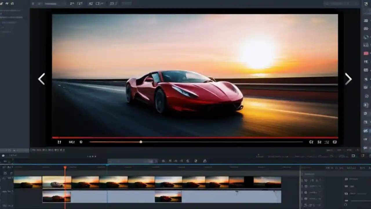The height and width of the screenshot is (209, 371).
Task: Select the play button in the preview controls
Action: 59,142
